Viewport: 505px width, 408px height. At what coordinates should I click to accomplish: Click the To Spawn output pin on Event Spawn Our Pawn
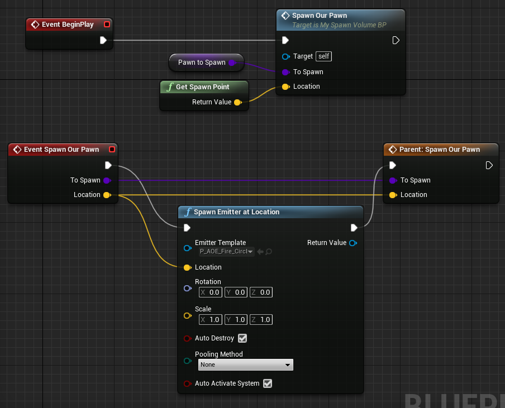(x=107, y=180)
